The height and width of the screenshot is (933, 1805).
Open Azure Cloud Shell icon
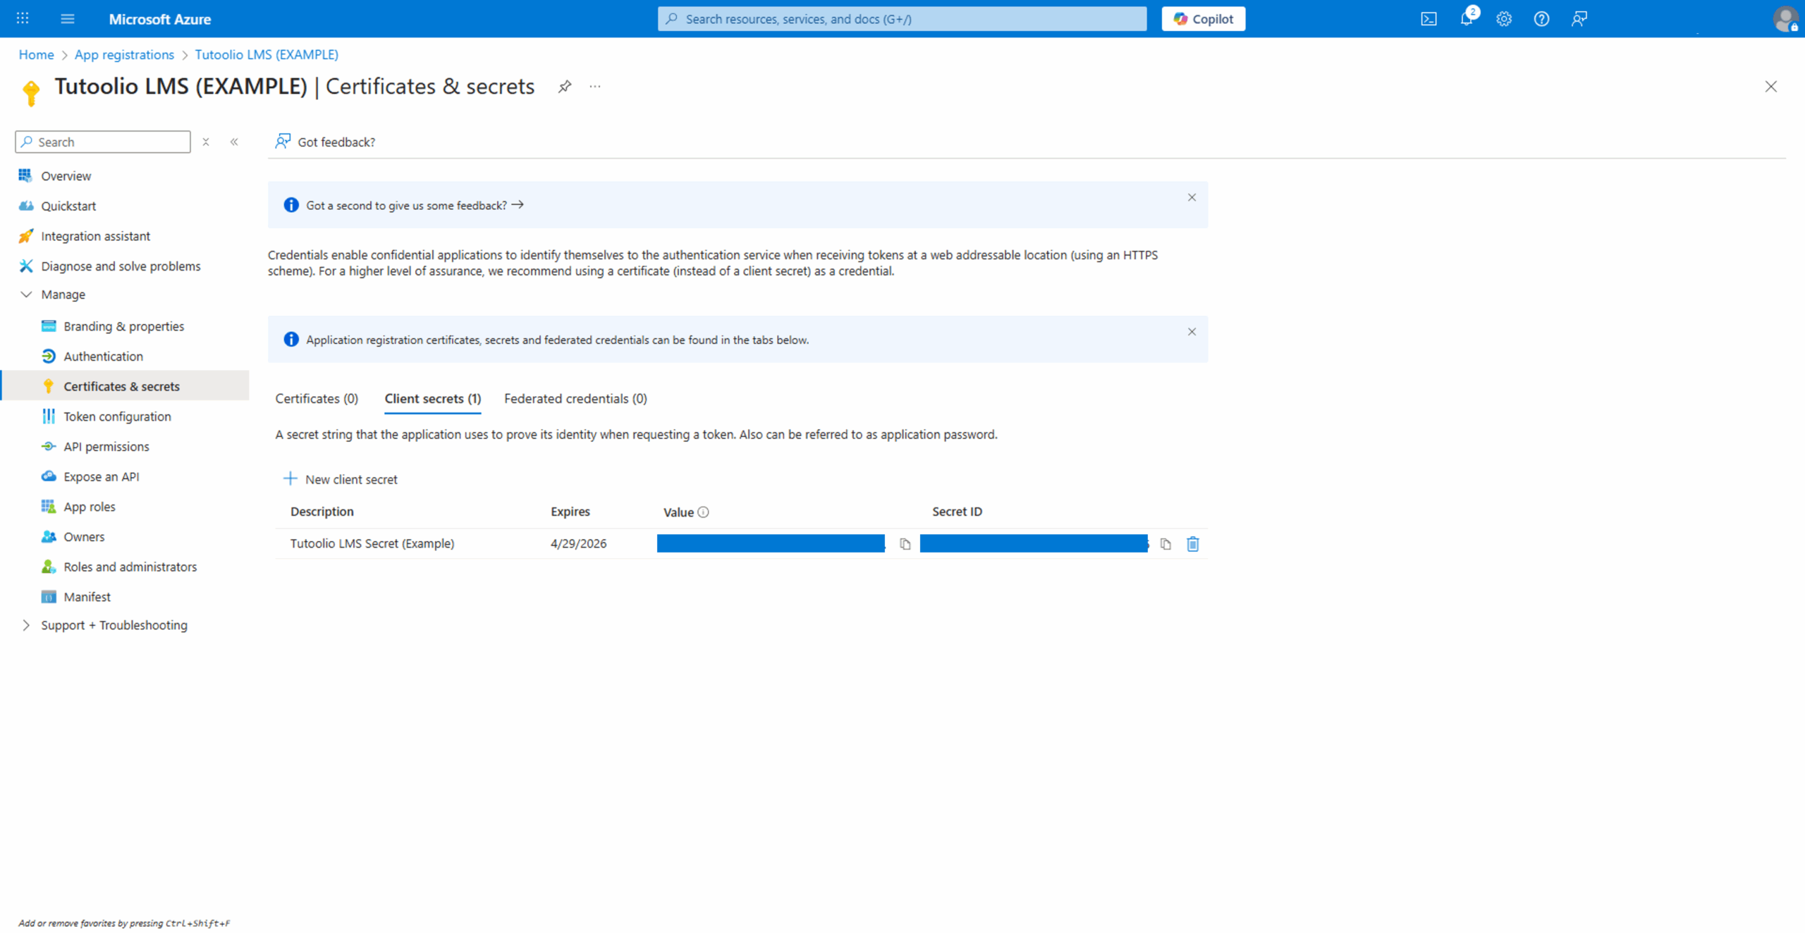[1428, 19]
